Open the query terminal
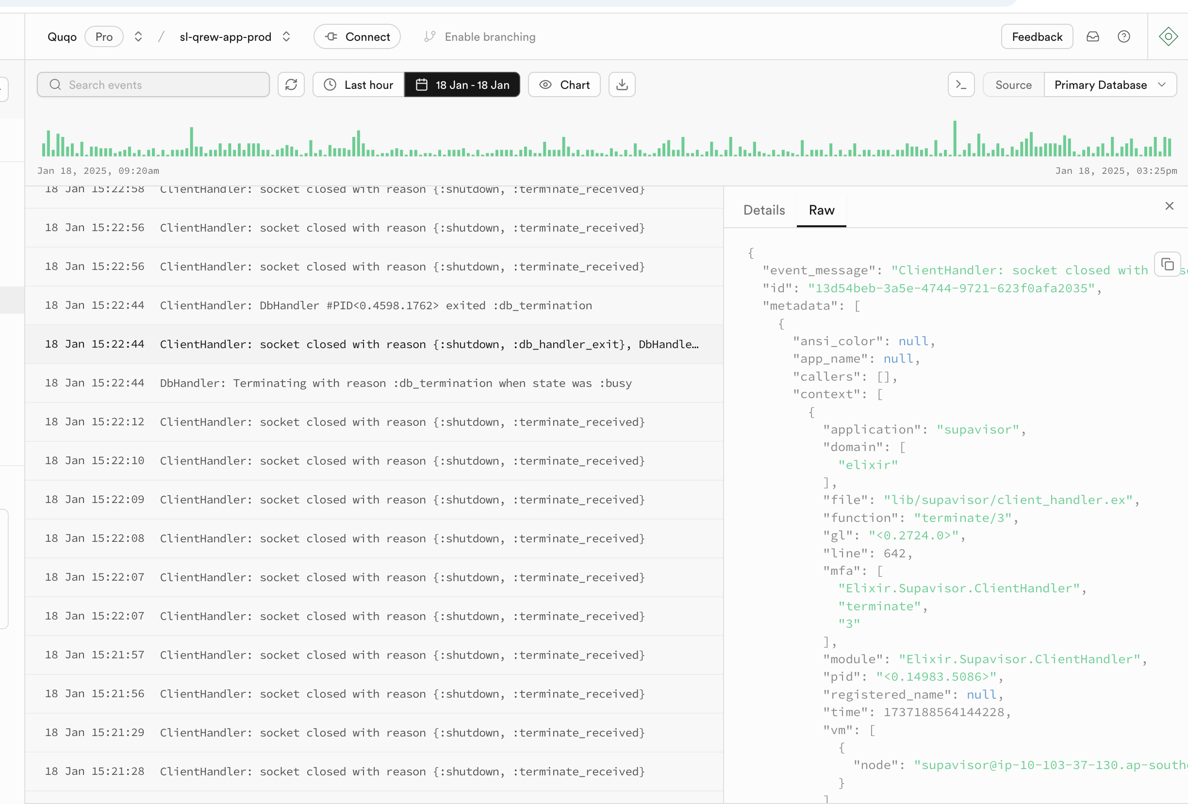Screen dimensions: 1188x804 point(961,84)
